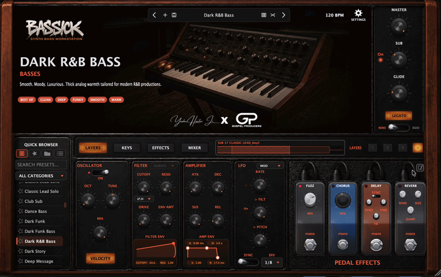
Task: Click the Smooth tag
Action: (98, 99)
